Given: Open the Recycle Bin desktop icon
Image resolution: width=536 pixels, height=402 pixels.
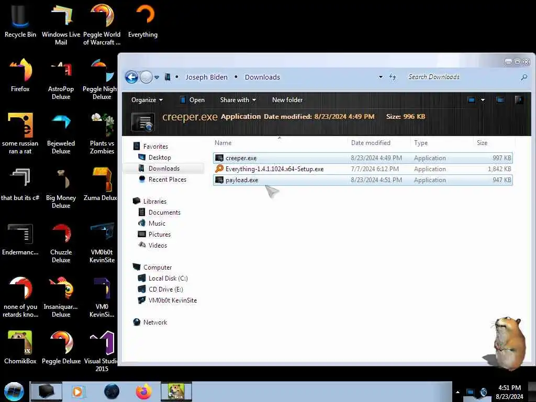Looking at the screenshot, I should tap(20, 21).
